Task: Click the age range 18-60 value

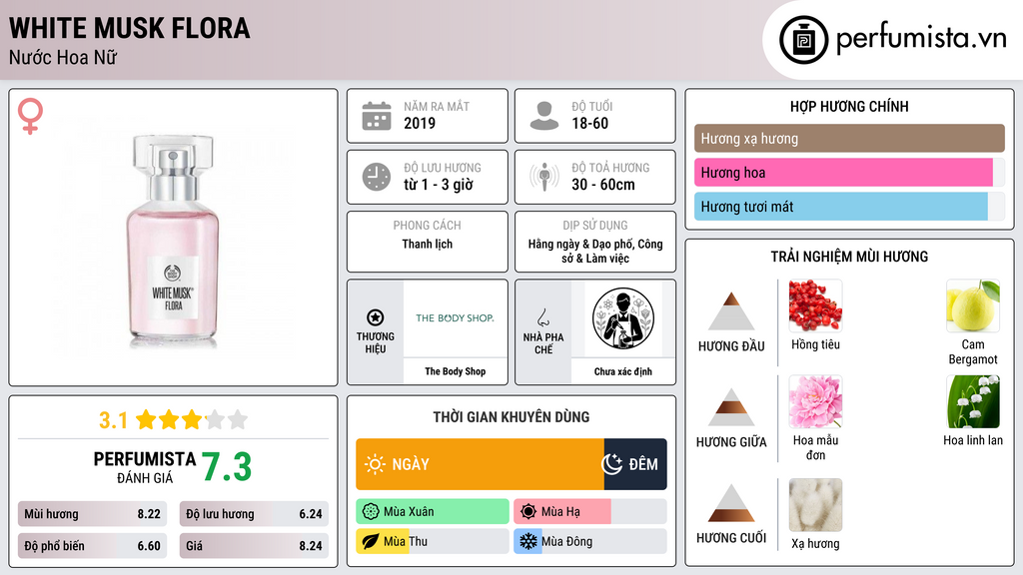Action: coord(589,123)
